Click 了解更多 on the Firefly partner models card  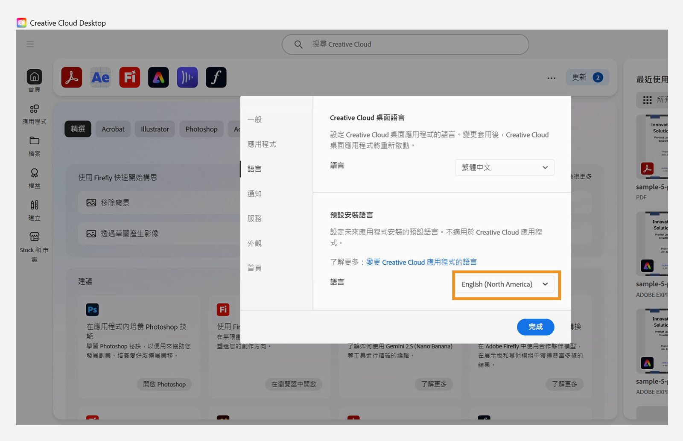[x=565, y=384]
